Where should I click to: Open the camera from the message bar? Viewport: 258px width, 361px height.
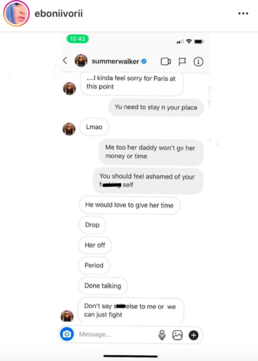pos(67,334)
